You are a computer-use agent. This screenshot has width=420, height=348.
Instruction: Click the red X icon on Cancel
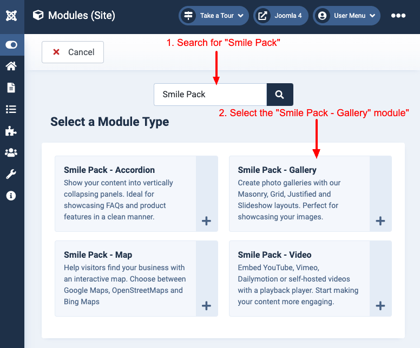[x=56, y=52]
